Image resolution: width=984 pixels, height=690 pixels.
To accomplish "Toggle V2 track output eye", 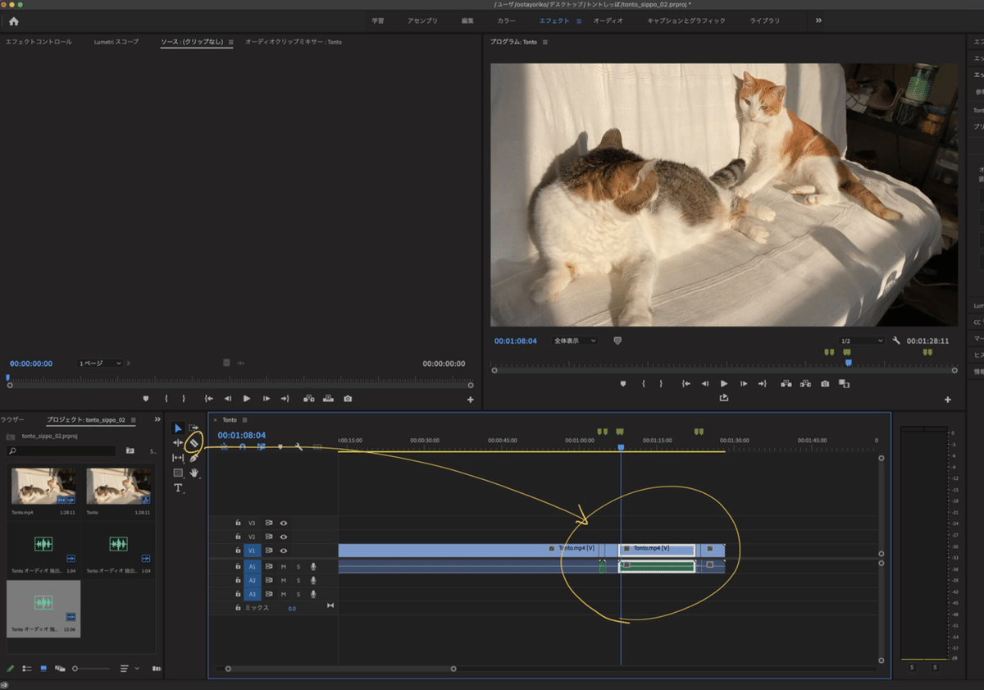I will click(284, 537).
